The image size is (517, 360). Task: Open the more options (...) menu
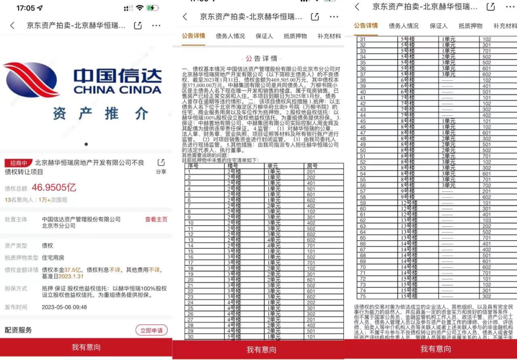click(x=157, y=25)
